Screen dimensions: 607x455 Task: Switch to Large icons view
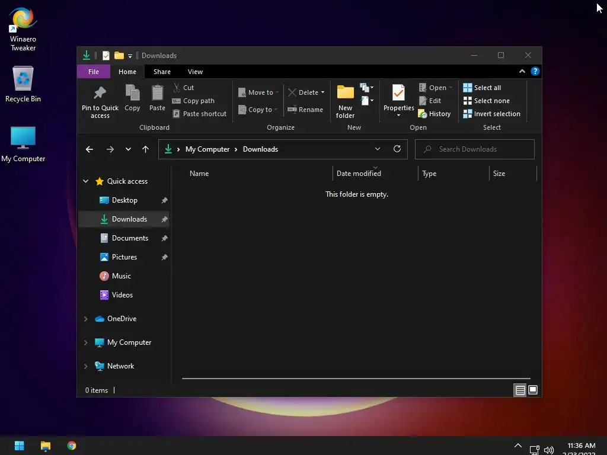pyautogui.click(x=533, y=390)
